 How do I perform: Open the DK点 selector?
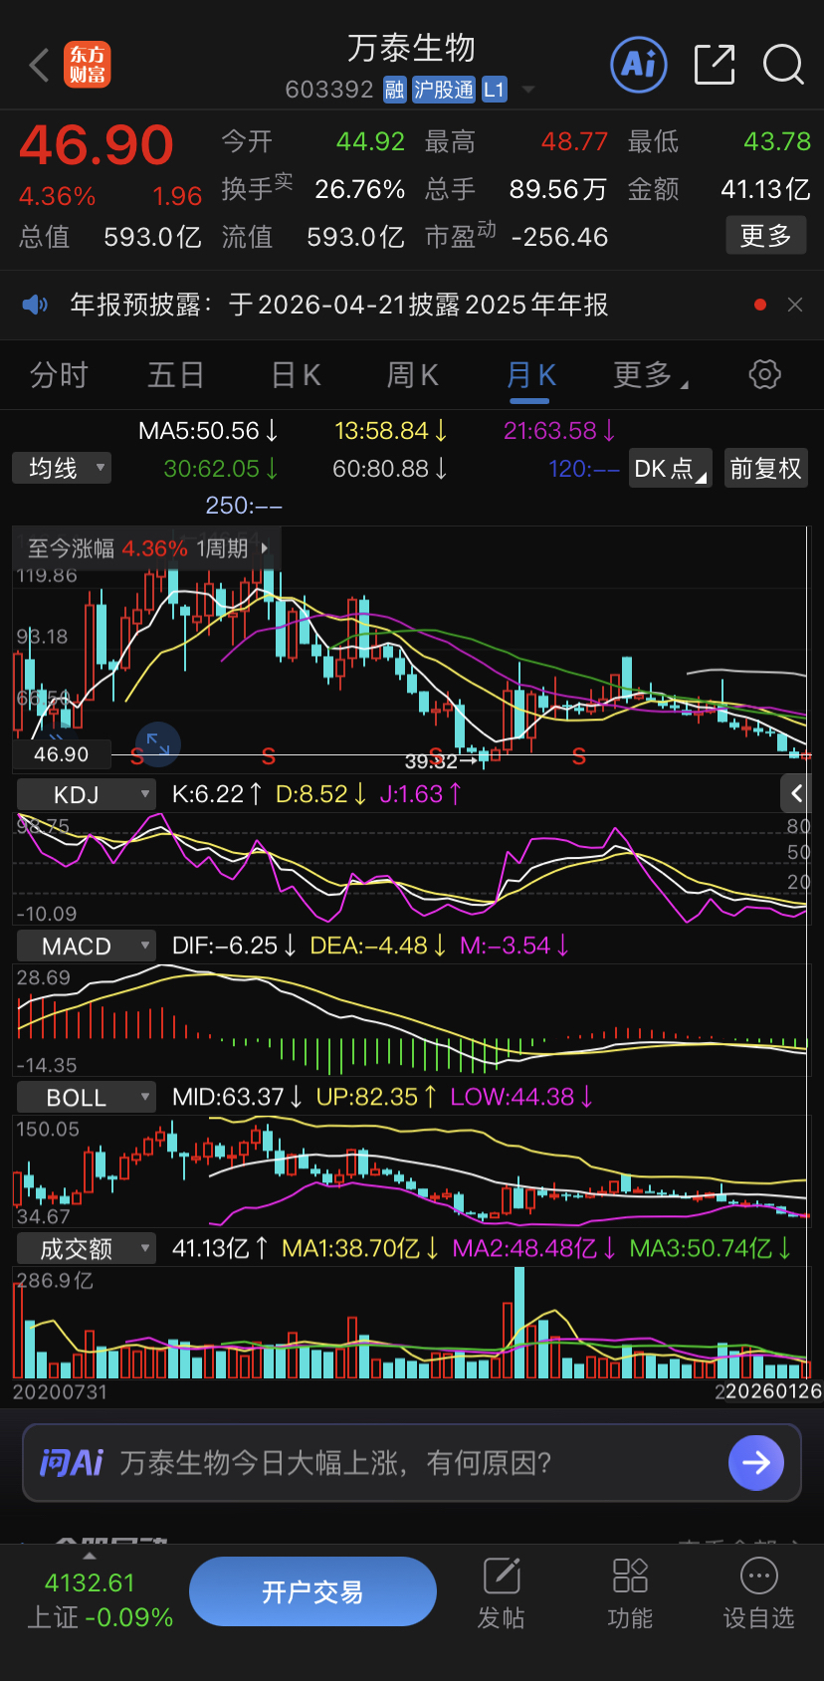pyautogui.click(x=670, y=468)
